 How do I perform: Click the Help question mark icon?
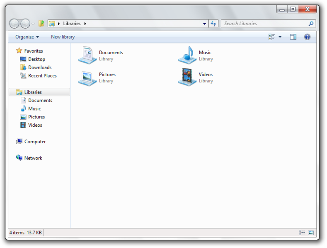point(307,37)
